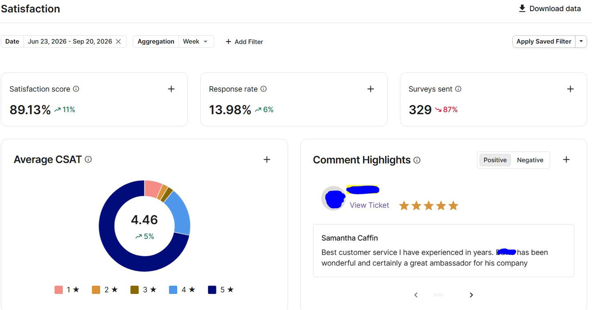Click plus icon on Response rate card
The image size is (592, 310).
tap(370, 89)
